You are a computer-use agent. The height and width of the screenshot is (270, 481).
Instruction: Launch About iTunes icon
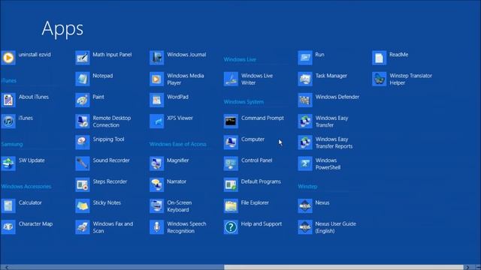(8, 100)
